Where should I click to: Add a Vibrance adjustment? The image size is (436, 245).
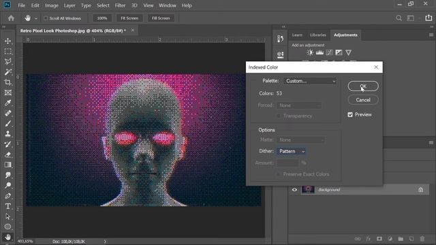click(x=348, y=52)
